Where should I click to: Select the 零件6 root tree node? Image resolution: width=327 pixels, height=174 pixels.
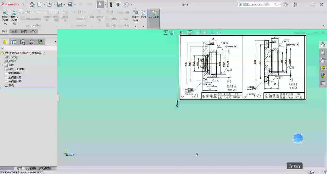[x=23, y=53]
